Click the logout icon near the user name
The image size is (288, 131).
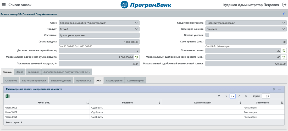click(x=284, y=5)
